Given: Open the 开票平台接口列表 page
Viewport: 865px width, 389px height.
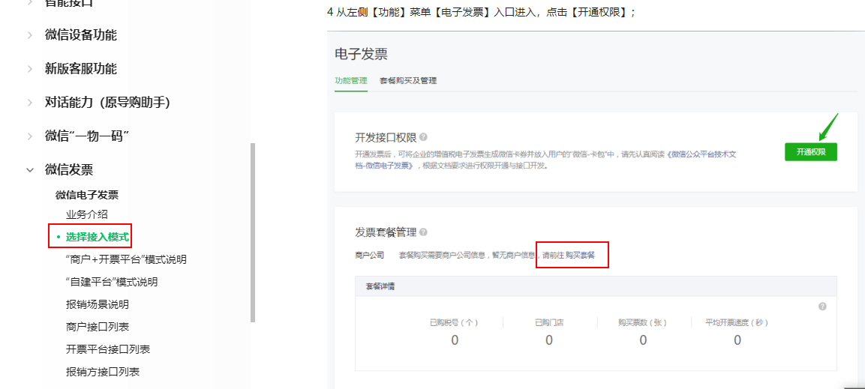Looking at the screenshot, I should click(107, 349).
